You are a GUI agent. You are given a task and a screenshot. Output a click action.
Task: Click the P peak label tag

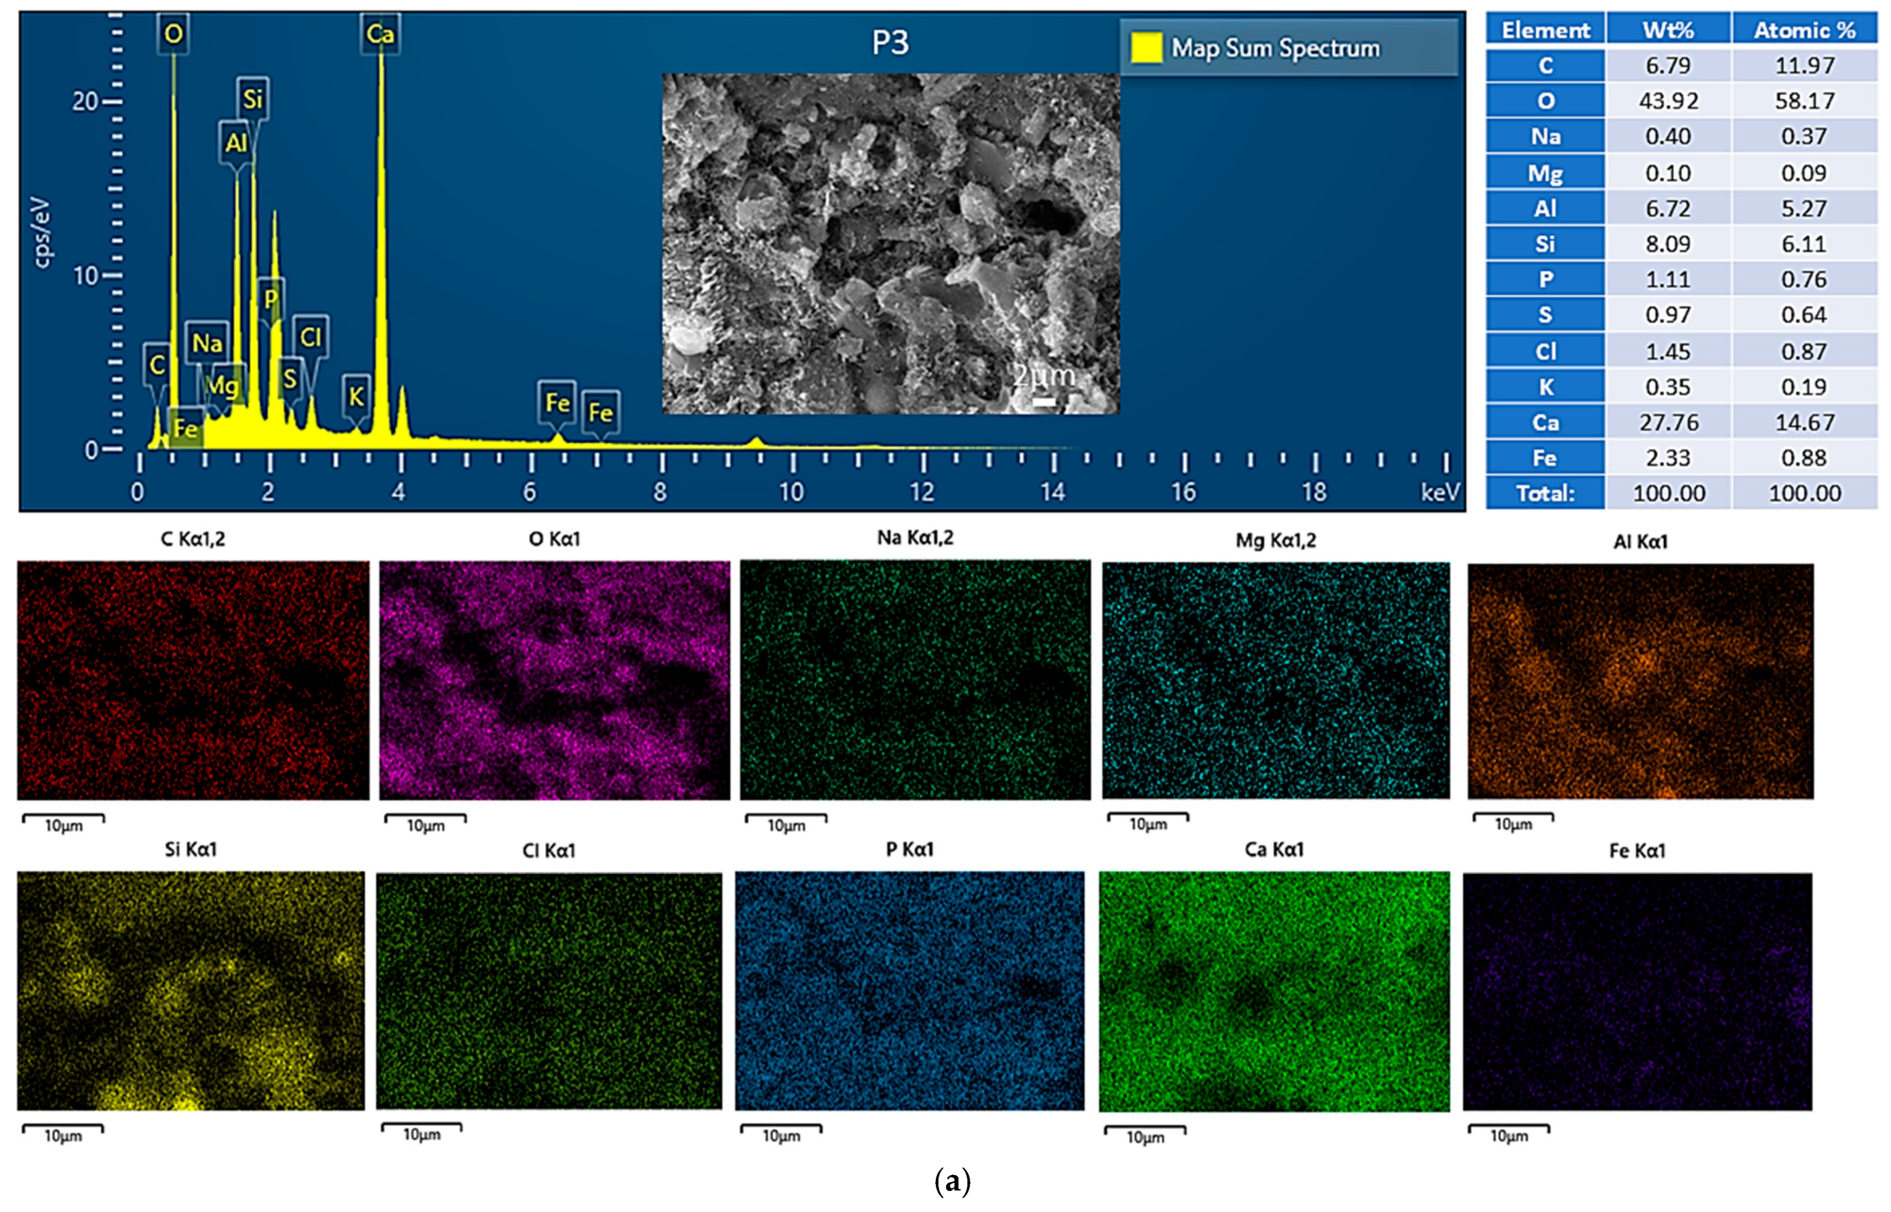pos(271,299)
